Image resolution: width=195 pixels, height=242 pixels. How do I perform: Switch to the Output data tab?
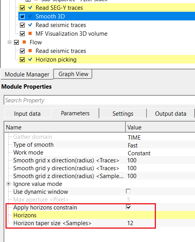pyautogui.click(x=170, y=114)
